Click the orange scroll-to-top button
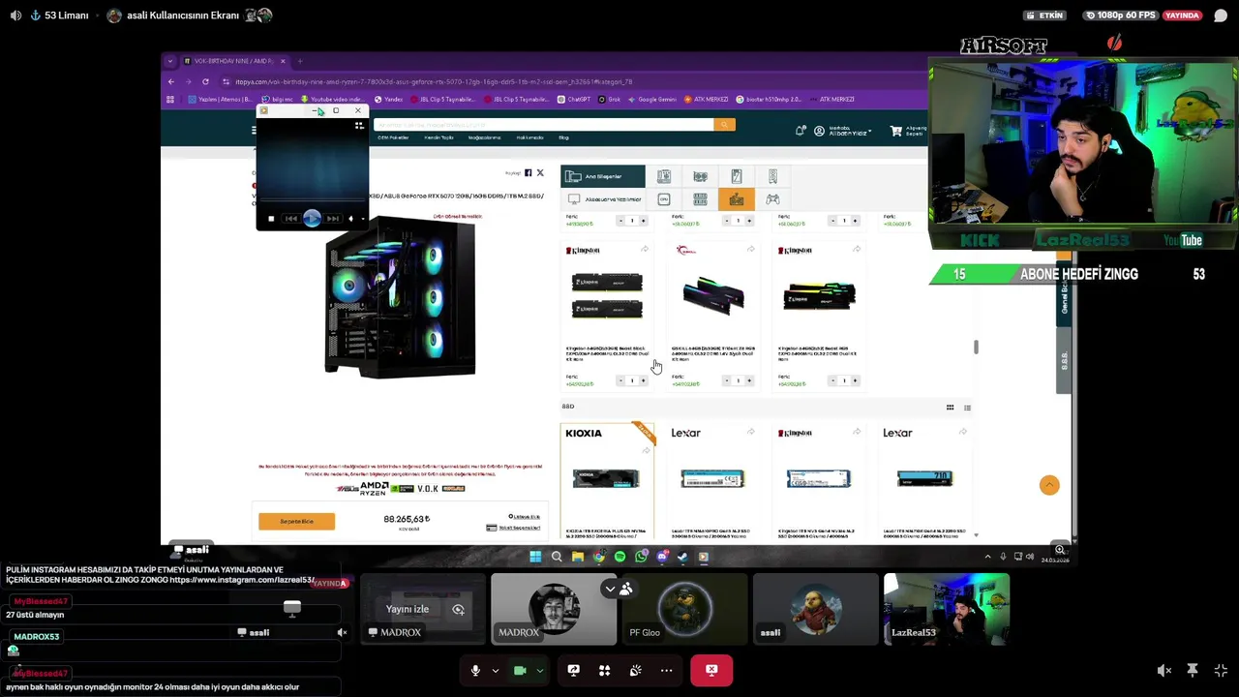The width and height of the screenshot is (1239, 697). (x=1049, y=485)
